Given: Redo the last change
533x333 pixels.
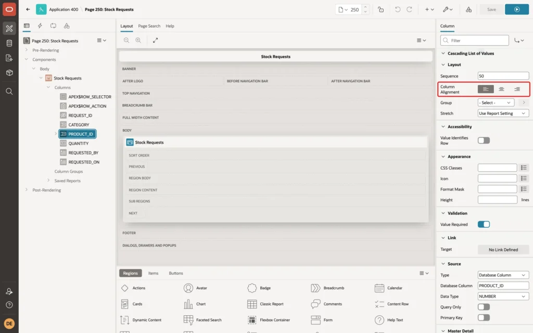Looking at the screenshot, I should click(409, 9).
